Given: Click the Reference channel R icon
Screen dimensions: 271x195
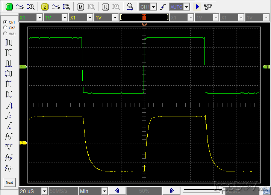Looking at the screenshot, I should [106, 7].
